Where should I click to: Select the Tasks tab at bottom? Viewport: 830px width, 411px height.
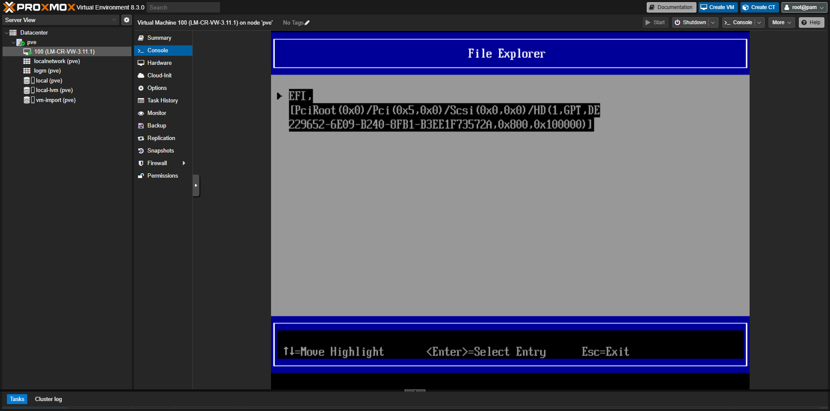17,399
